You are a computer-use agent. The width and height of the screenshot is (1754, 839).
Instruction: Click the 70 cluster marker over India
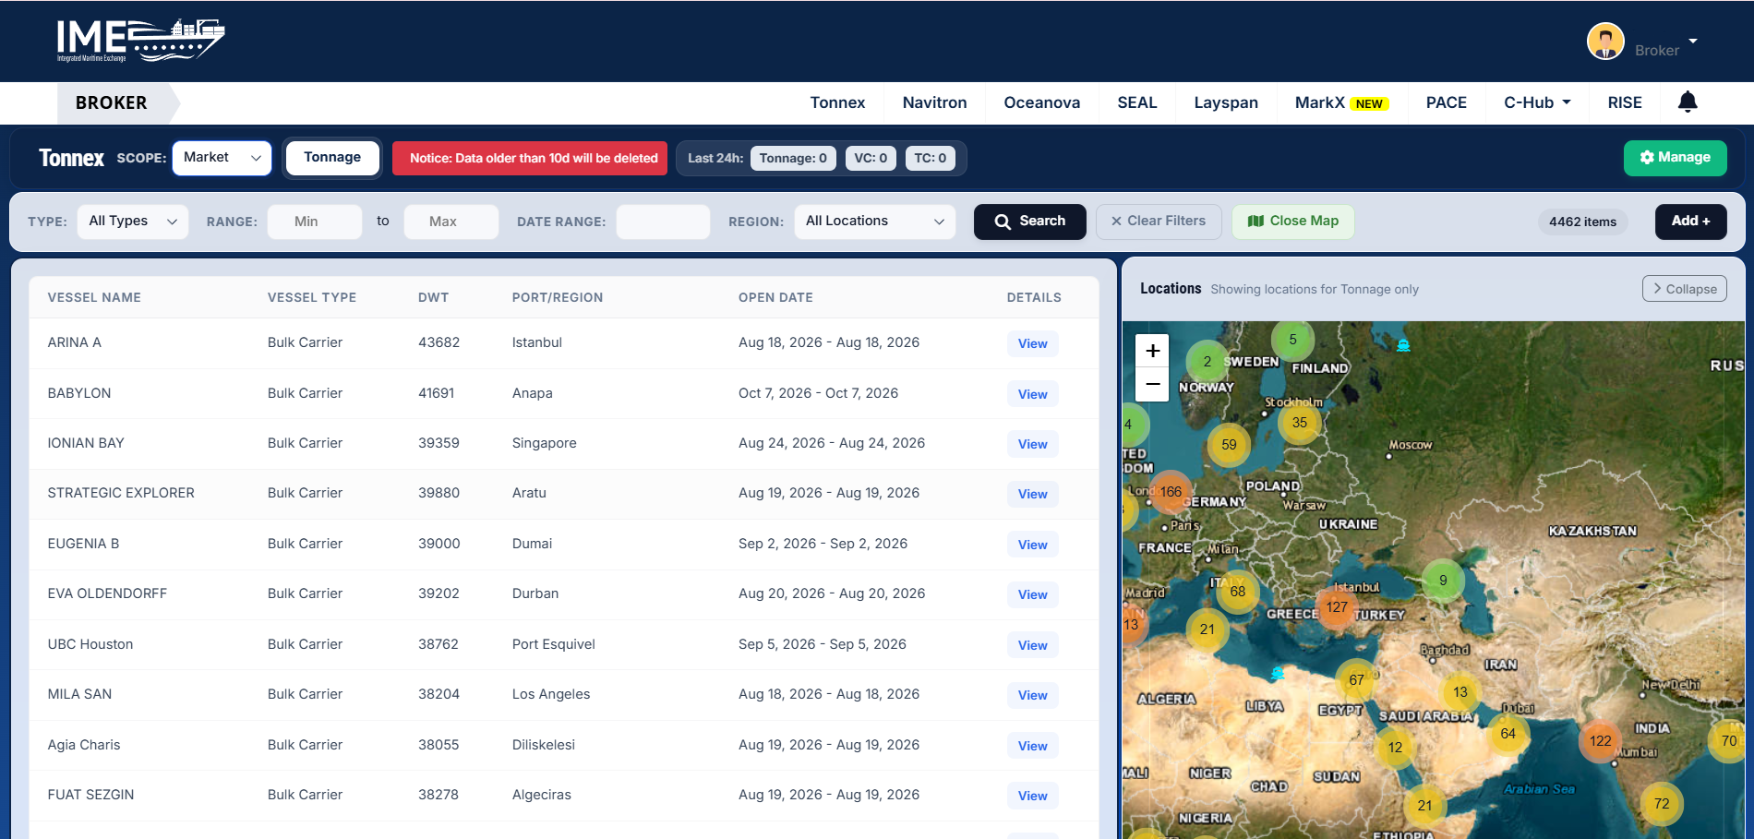pos(1729,741)
